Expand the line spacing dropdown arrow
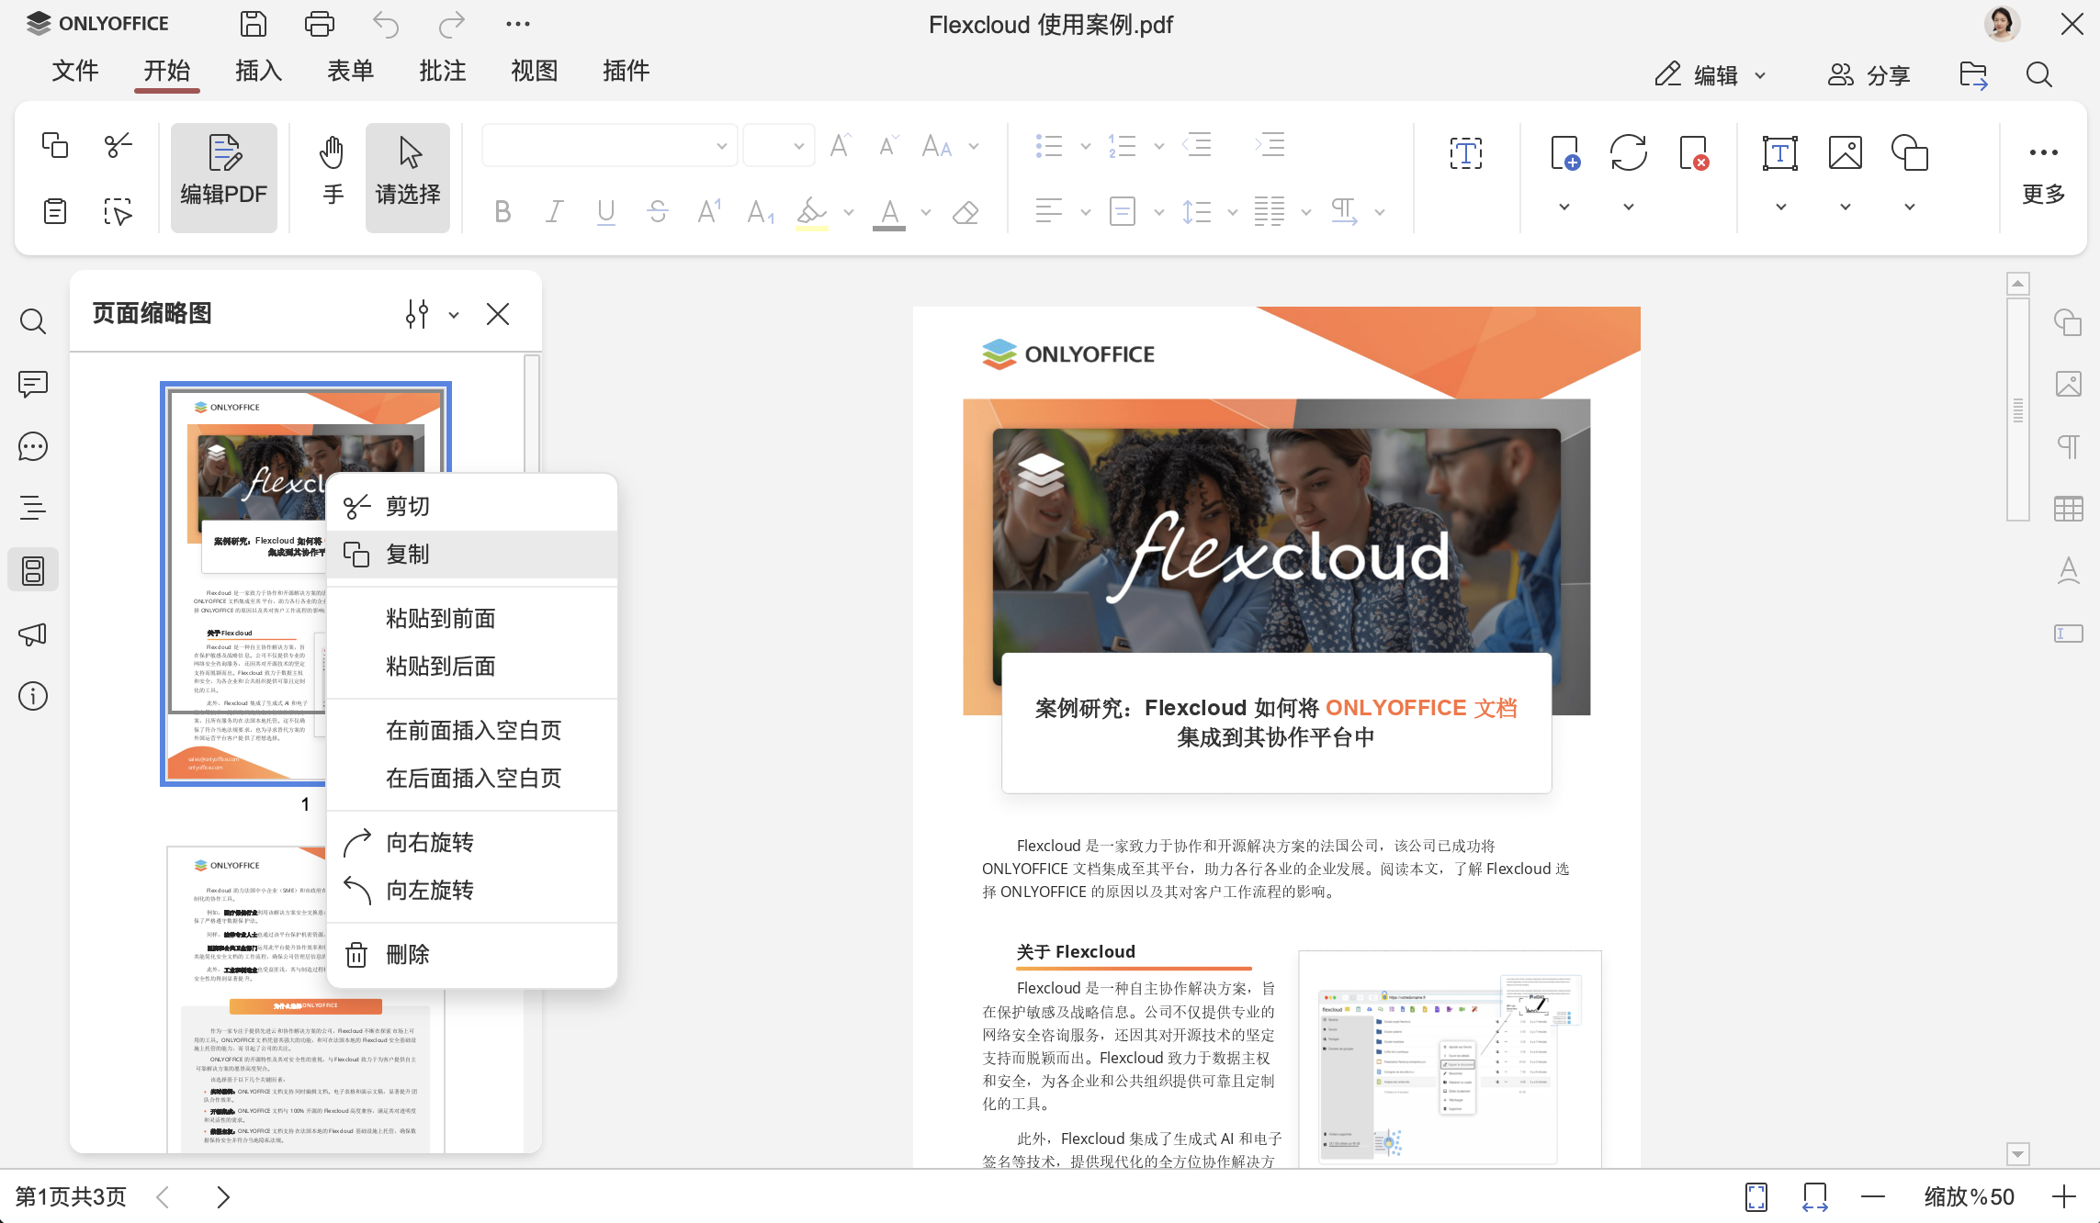2100x1223 pixels. (1232, 212)
